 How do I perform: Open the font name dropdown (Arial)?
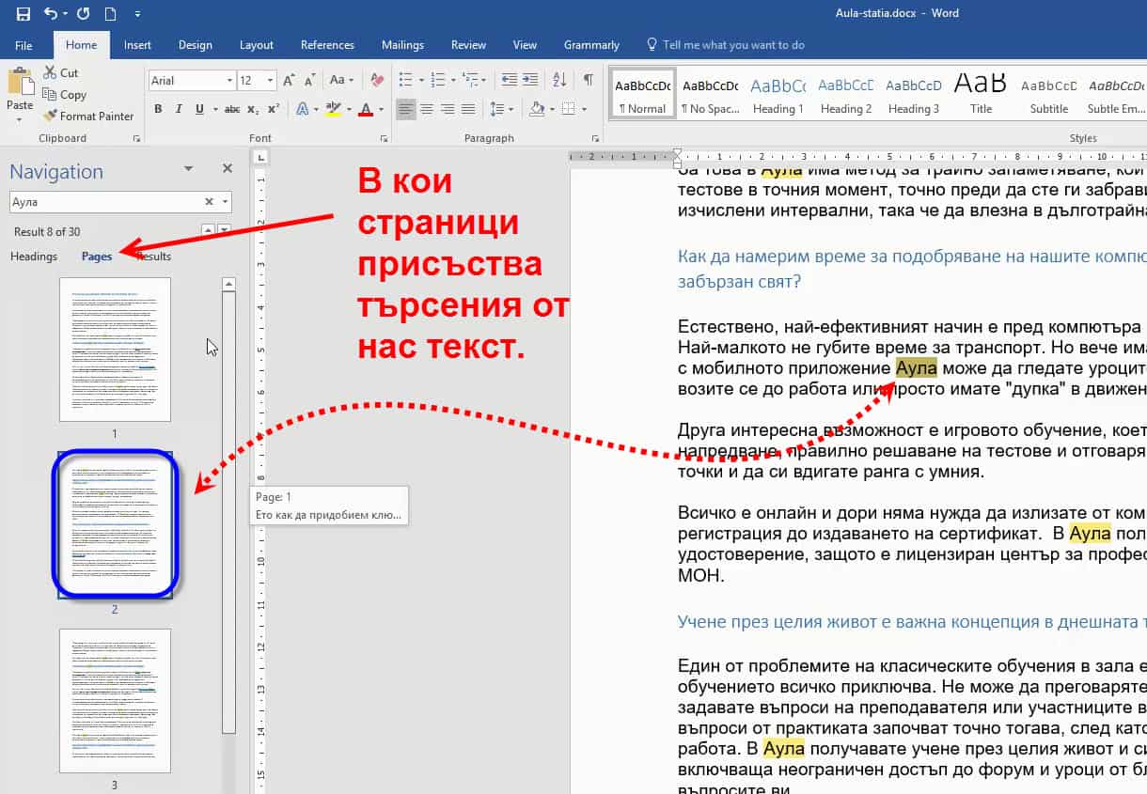[x=229, y=81]
